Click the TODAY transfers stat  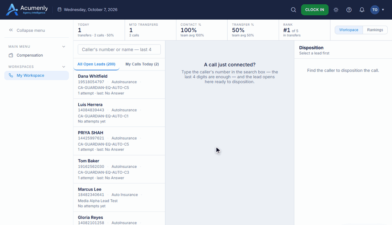point(99,30)
